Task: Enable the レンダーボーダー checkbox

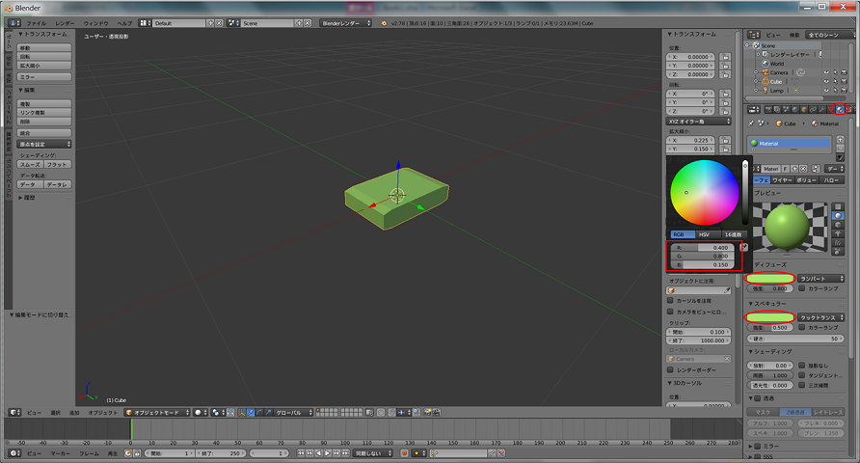Action: (x=671, y=369)
